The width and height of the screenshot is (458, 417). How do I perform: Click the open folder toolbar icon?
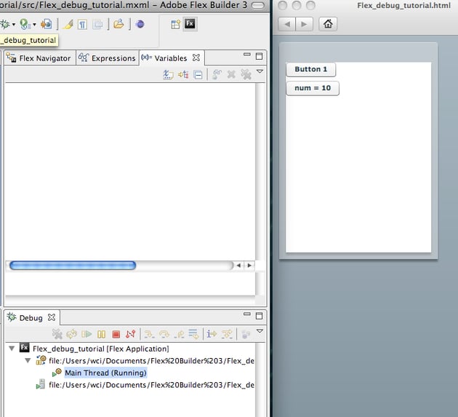(118, 24)
